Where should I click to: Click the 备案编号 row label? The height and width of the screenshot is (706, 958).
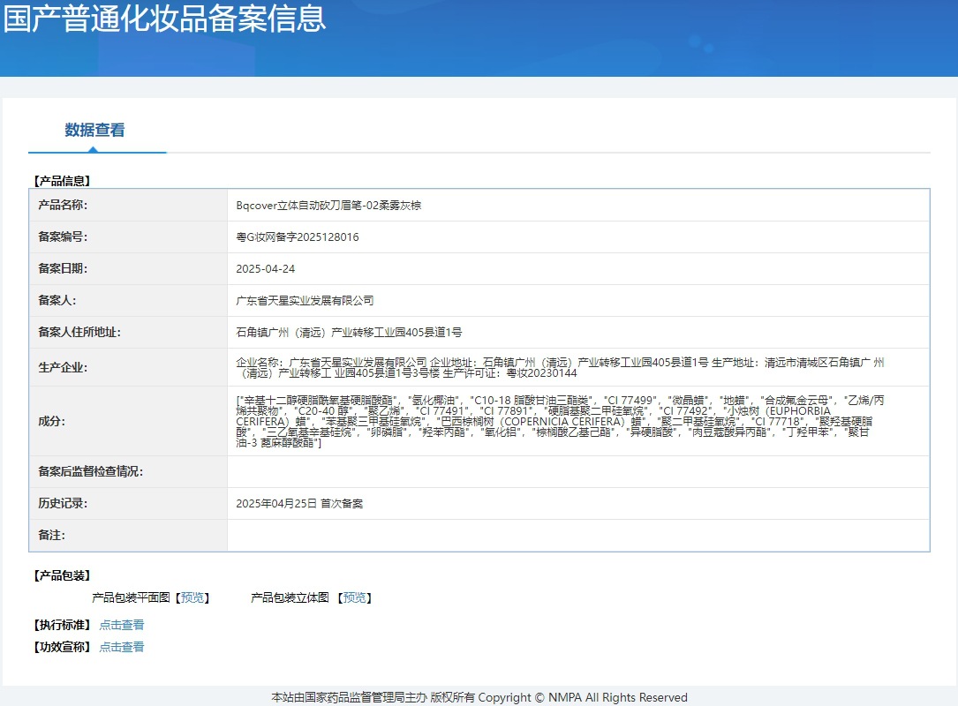[x=63, y=237]
